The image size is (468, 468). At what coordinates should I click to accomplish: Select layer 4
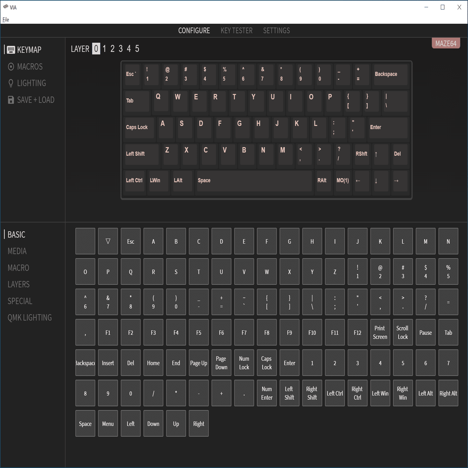[x=129, y=49]
